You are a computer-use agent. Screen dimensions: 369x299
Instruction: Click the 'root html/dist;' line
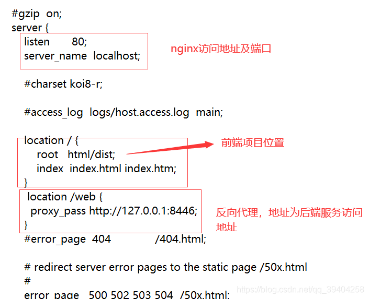tap(76, 154)
